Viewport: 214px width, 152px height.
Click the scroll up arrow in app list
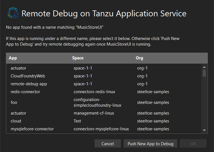(x=204, y=67)
